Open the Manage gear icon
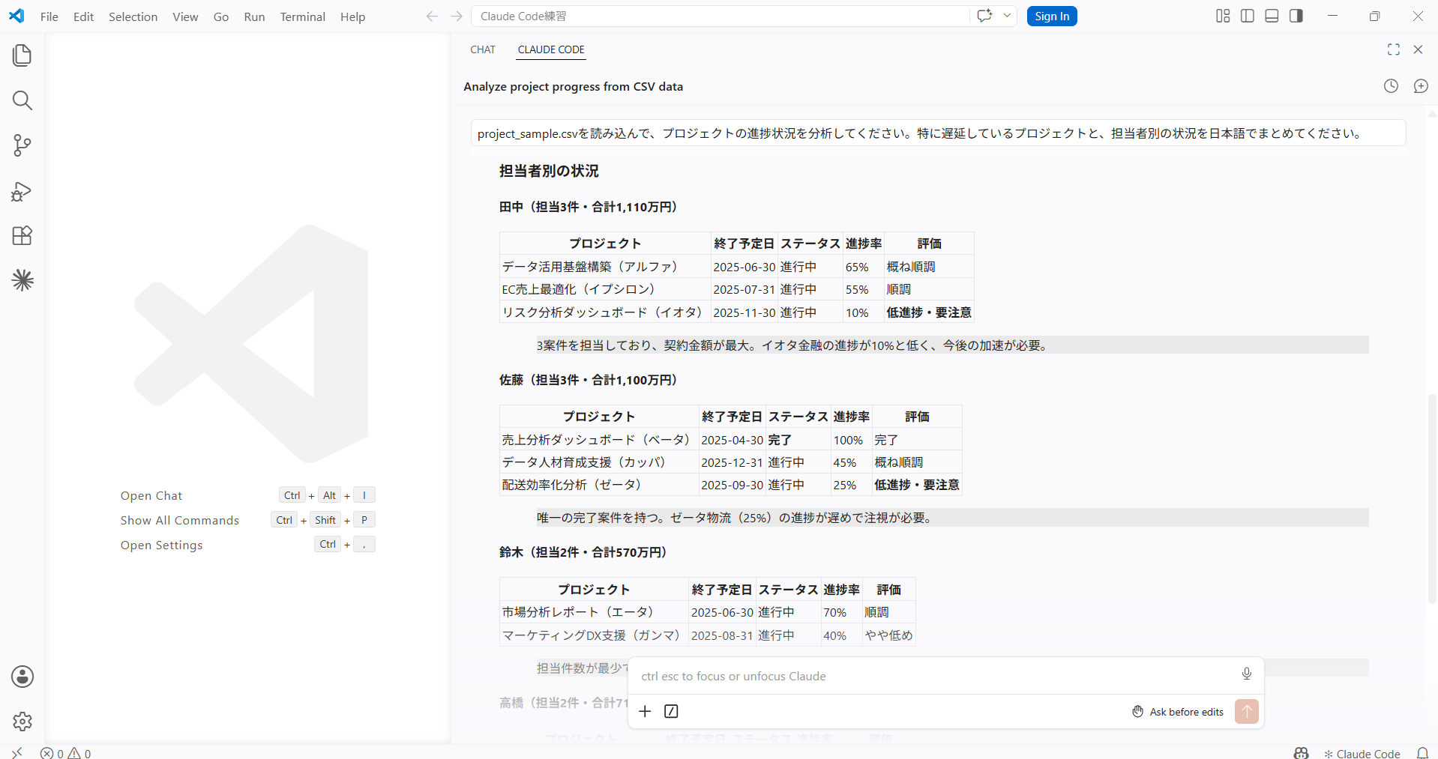This screenshot has height=759, width=1438. point(22,722)
